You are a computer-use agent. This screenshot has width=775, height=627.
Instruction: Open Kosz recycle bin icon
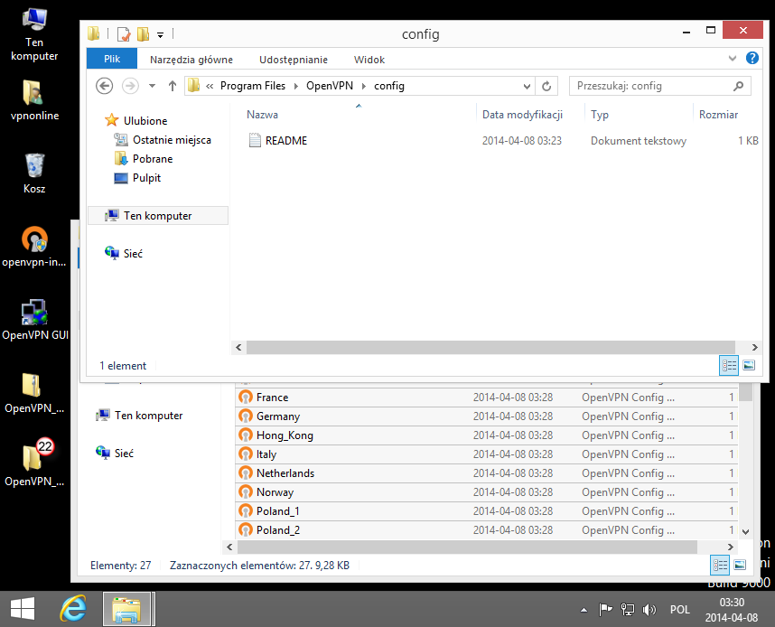pyautogui.click(x=34, y=173)
